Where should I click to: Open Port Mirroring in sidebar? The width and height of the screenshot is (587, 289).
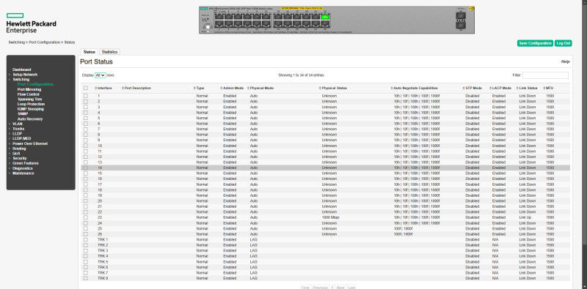[x=29, y=89]
